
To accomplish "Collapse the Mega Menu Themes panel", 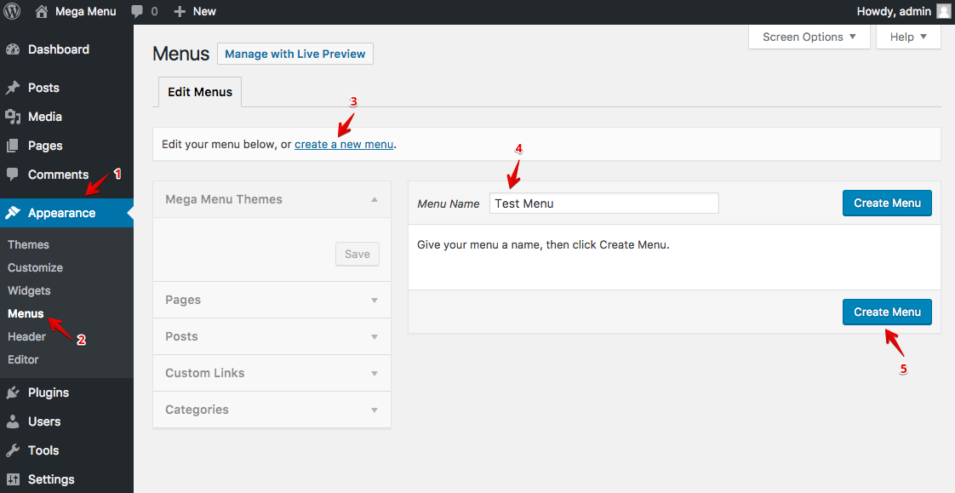I will (375, 198).
